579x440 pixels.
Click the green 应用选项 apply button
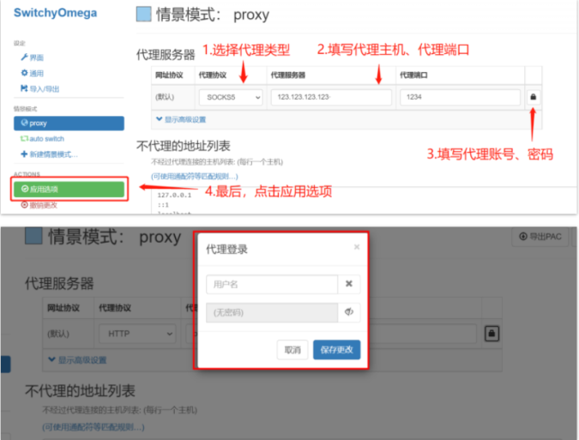[69, 189]
